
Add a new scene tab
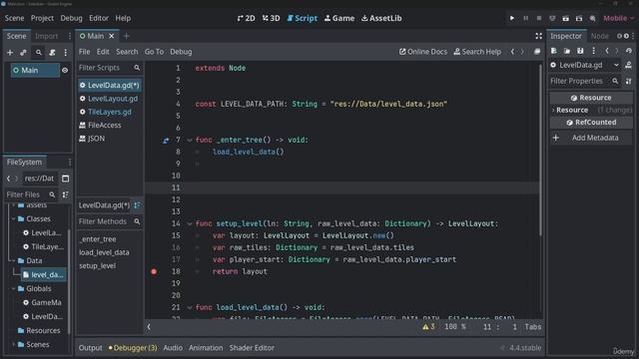coord(127,36)
